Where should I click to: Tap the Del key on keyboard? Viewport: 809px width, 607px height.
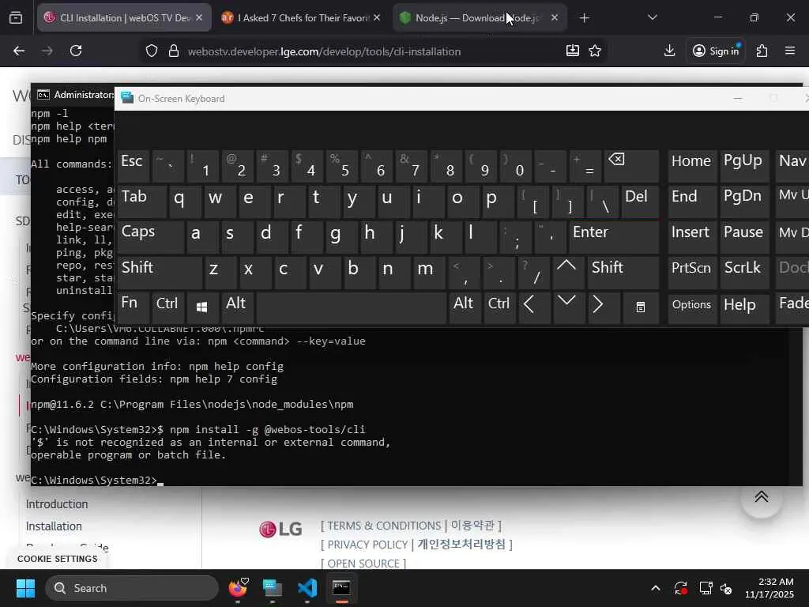tap(640, 202)
